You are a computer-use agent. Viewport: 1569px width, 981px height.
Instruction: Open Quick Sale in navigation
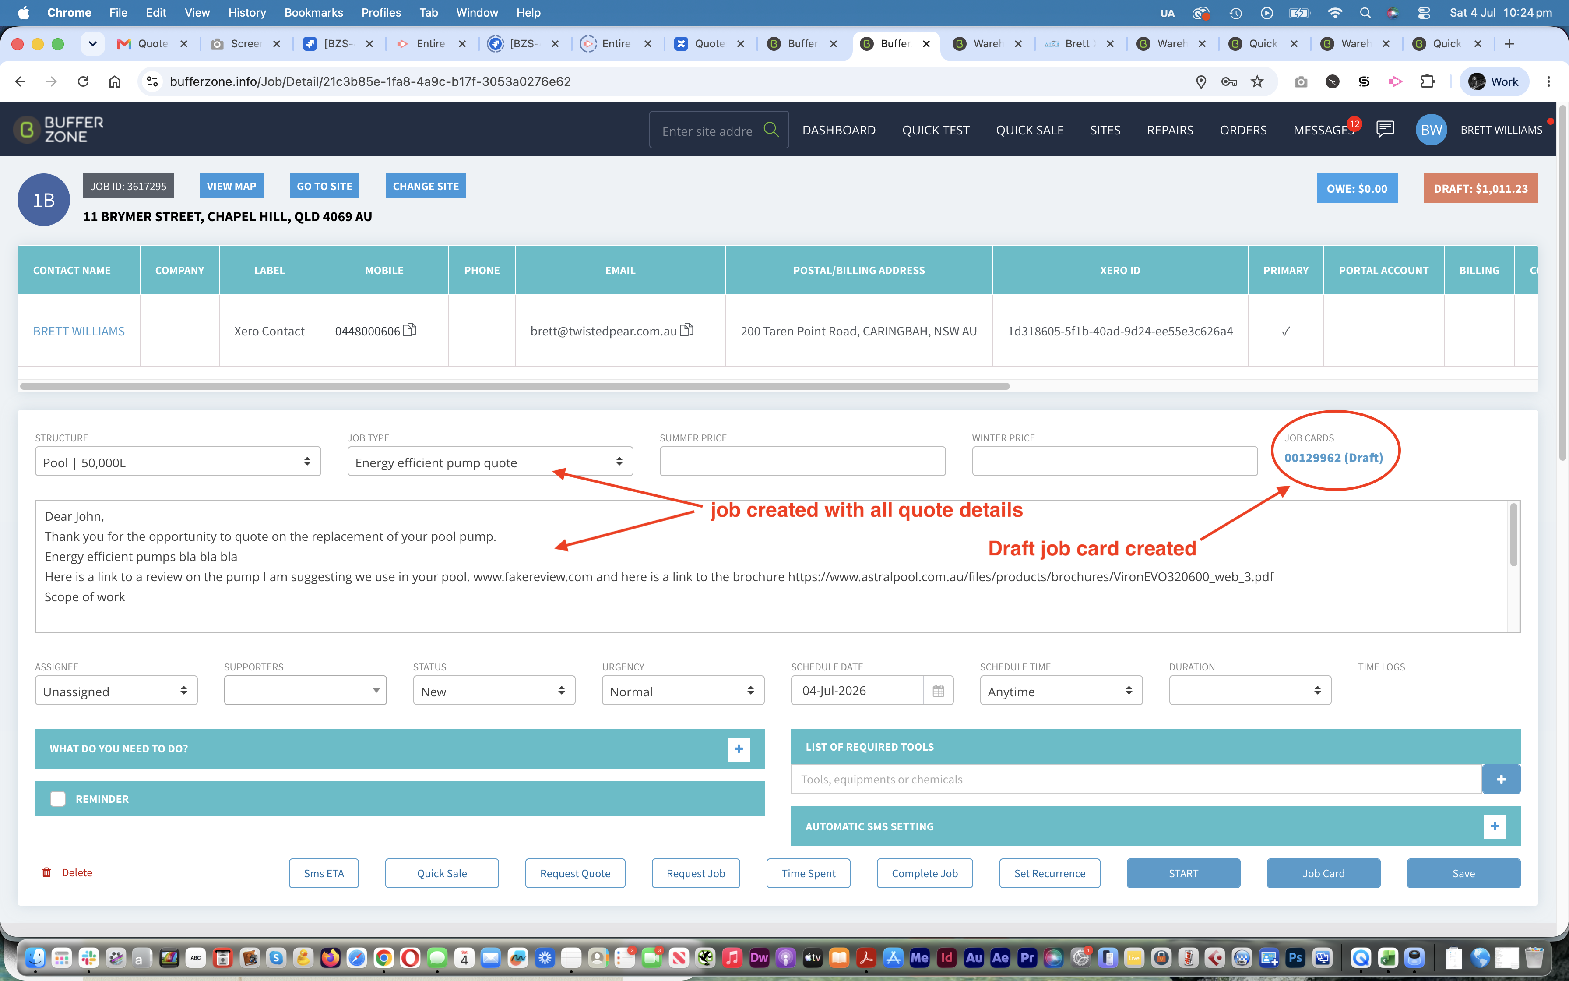click(x=1030, y=130)
